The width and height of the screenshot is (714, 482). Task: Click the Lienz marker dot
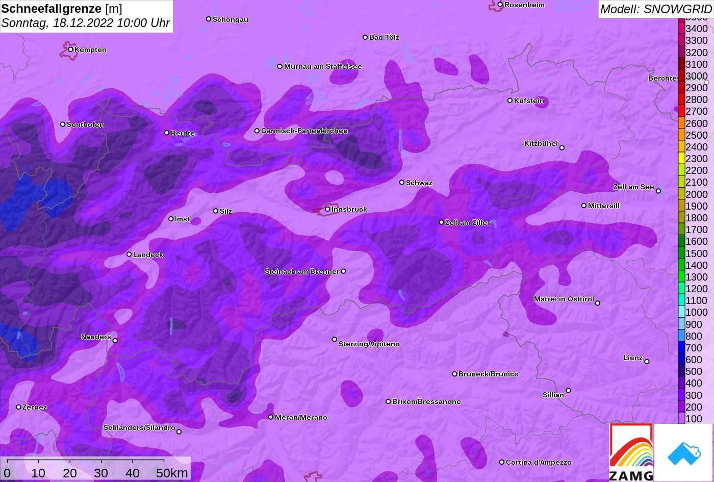tap(647, 362)
